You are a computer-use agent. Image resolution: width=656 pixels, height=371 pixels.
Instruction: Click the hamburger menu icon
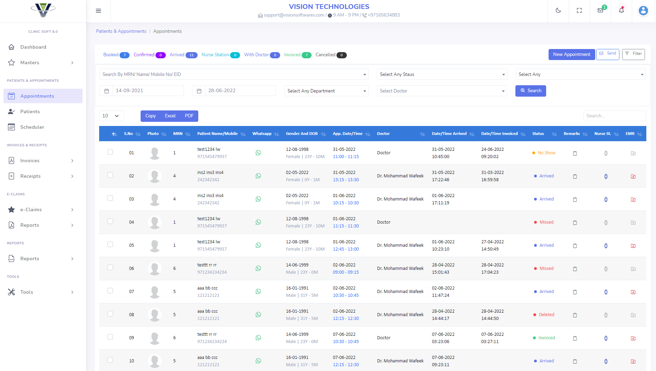(x=98, y=11)
